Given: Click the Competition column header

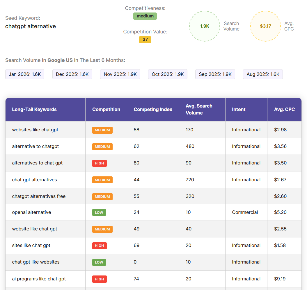Looking at the screenshot, I should click(106, 110).
